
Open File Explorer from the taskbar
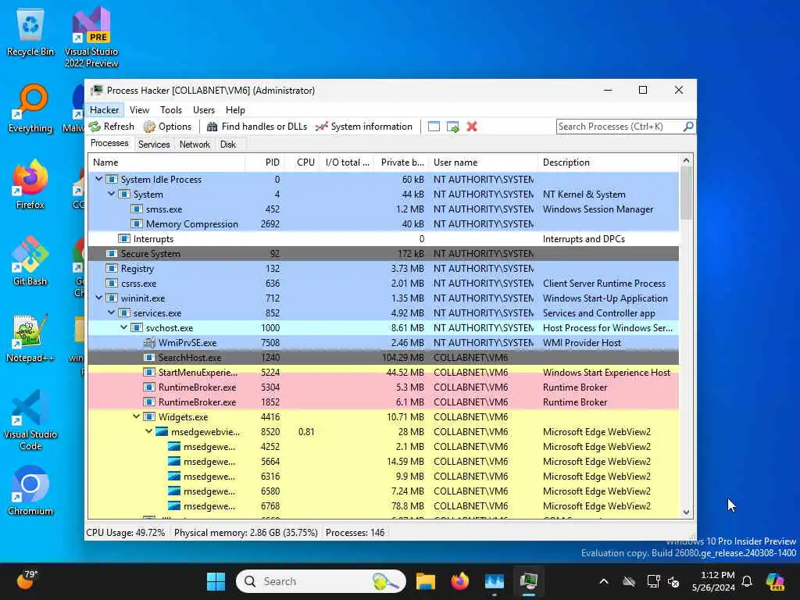pyautogui.click(x=426, y=581)
